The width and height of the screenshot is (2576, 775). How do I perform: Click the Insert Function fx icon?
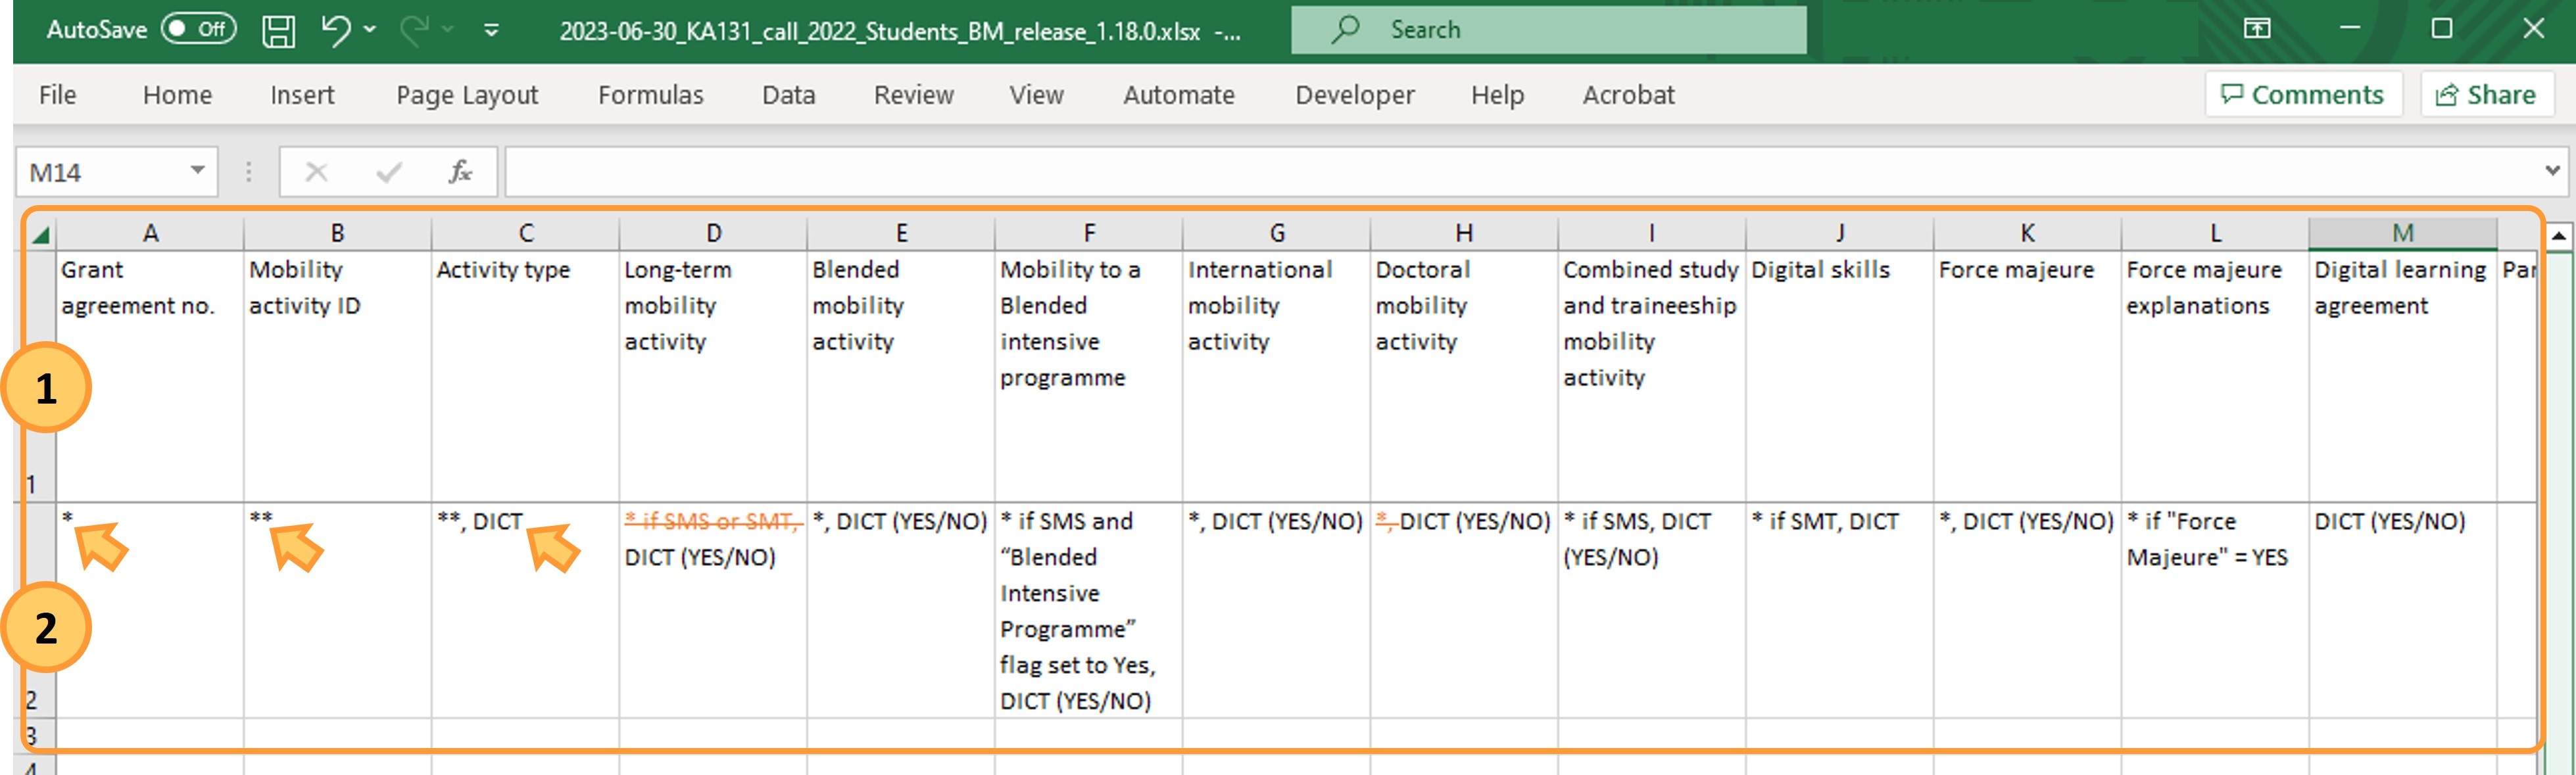460,172
